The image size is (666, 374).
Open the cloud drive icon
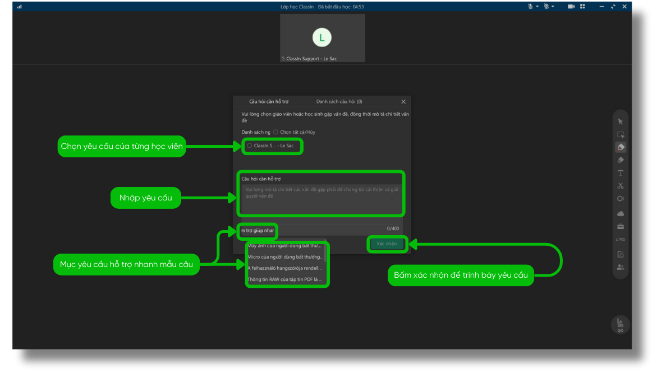coord(620,214)
